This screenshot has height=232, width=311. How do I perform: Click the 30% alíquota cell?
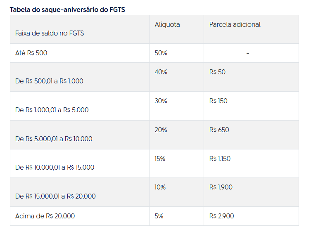click(x=161, y=101)
